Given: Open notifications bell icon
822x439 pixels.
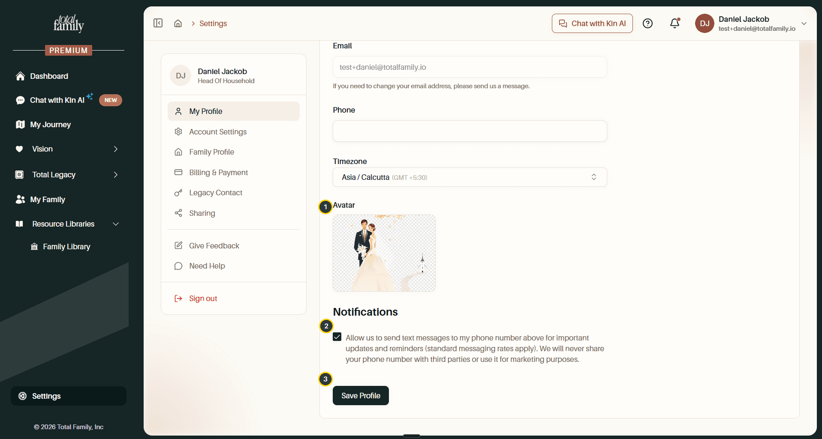Looking at the screenshot, I should [x=675, y=23].
